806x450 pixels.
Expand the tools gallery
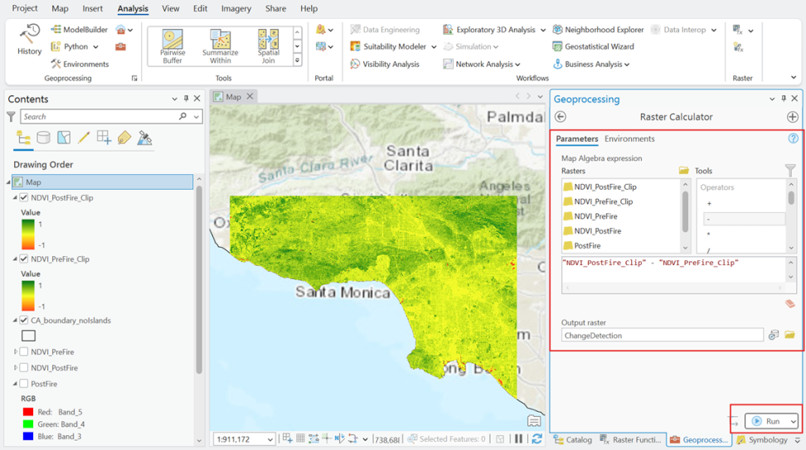[x=297, y=60]
